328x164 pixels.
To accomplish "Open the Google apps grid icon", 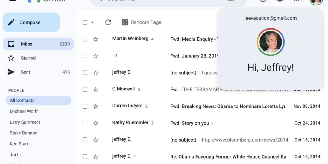I will coord(296,1).
